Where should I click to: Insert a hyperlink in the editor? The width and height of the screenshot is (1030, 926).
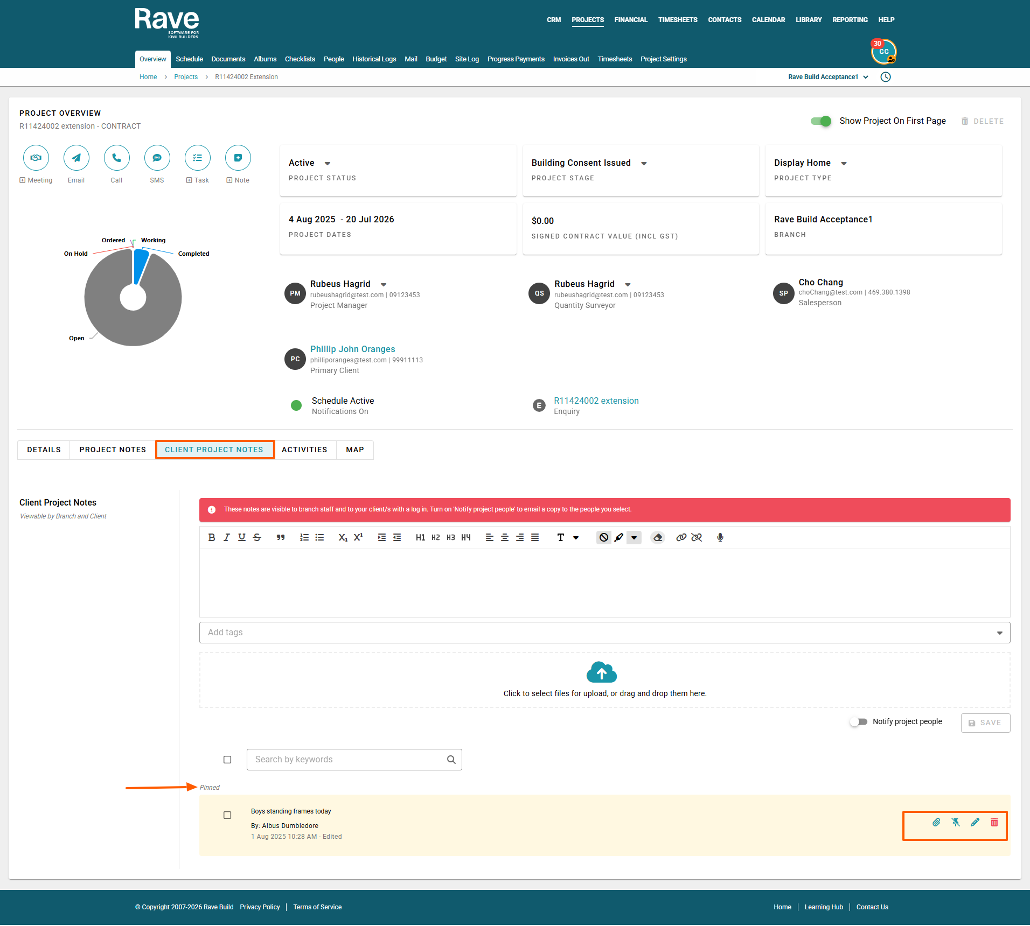click(x=681, y=537)
